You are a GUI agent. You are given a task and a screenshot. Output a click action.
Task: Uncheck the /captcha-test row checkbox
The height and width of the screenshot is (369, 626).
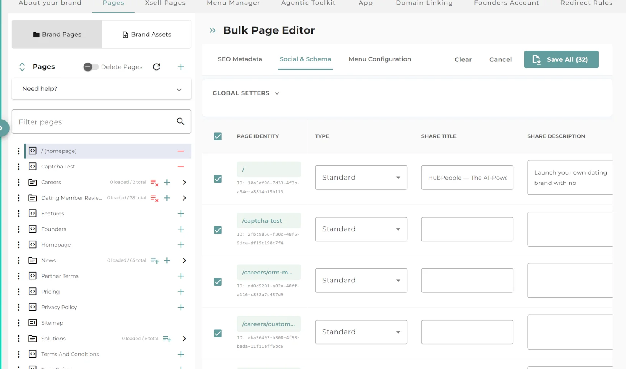[218, 230]
